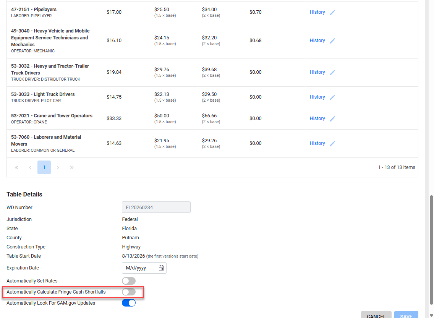Edit the Pipelayers rate row
The image size is (434, 318).
click(332, 13)
